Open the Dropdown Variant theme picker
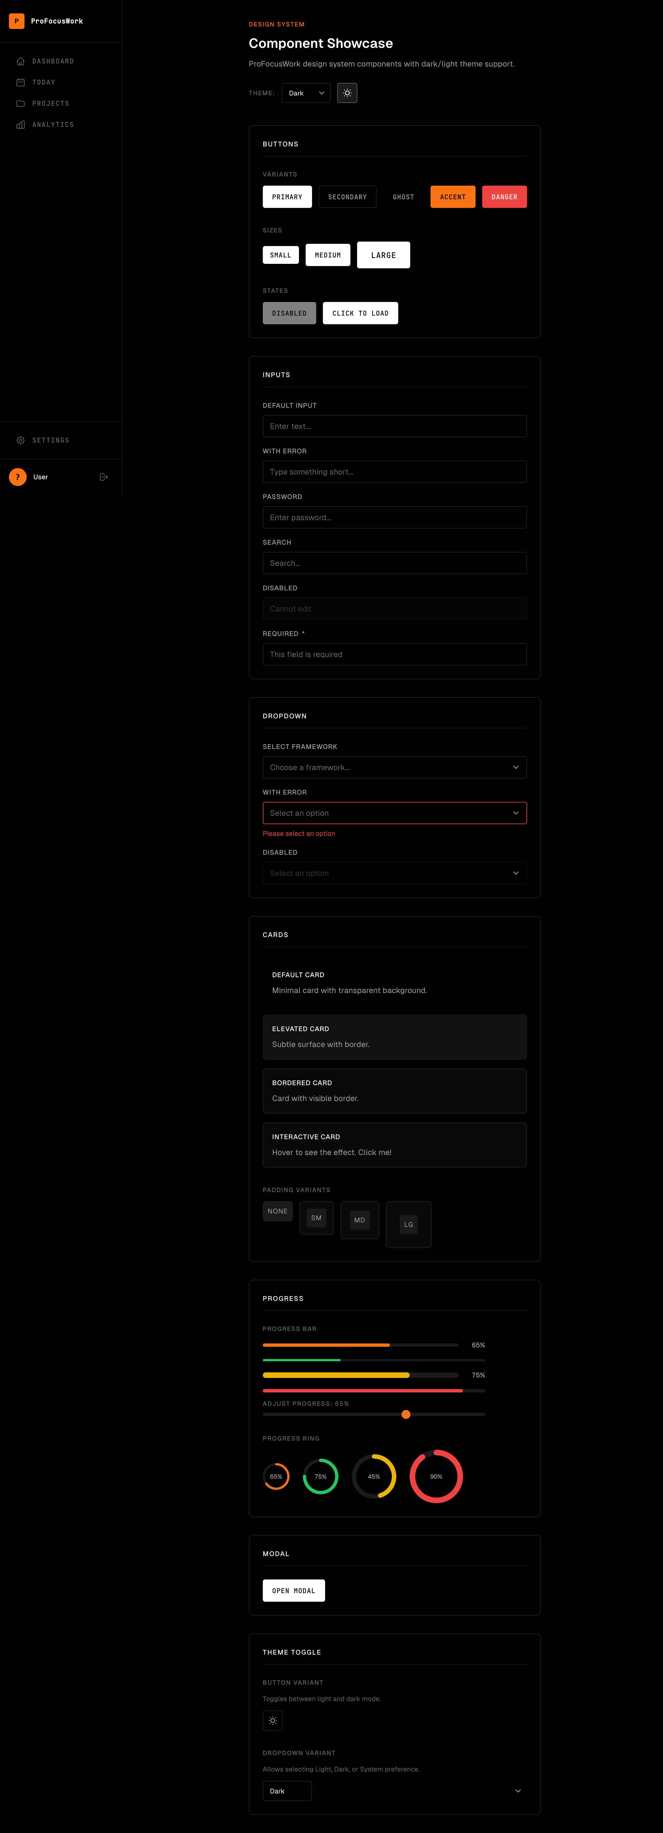Image resolution: width=663 pixels, height=1833 pixels. 287,1790
